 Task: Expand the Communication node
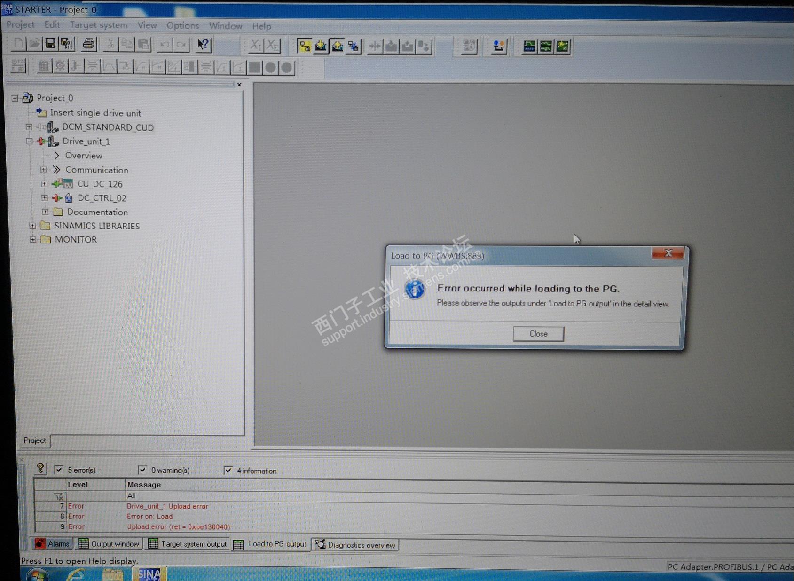tap(44, 169)
